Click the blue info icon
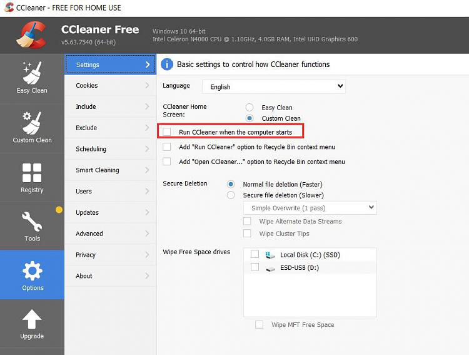Screen dimensions: 469x355 [167, 64]
